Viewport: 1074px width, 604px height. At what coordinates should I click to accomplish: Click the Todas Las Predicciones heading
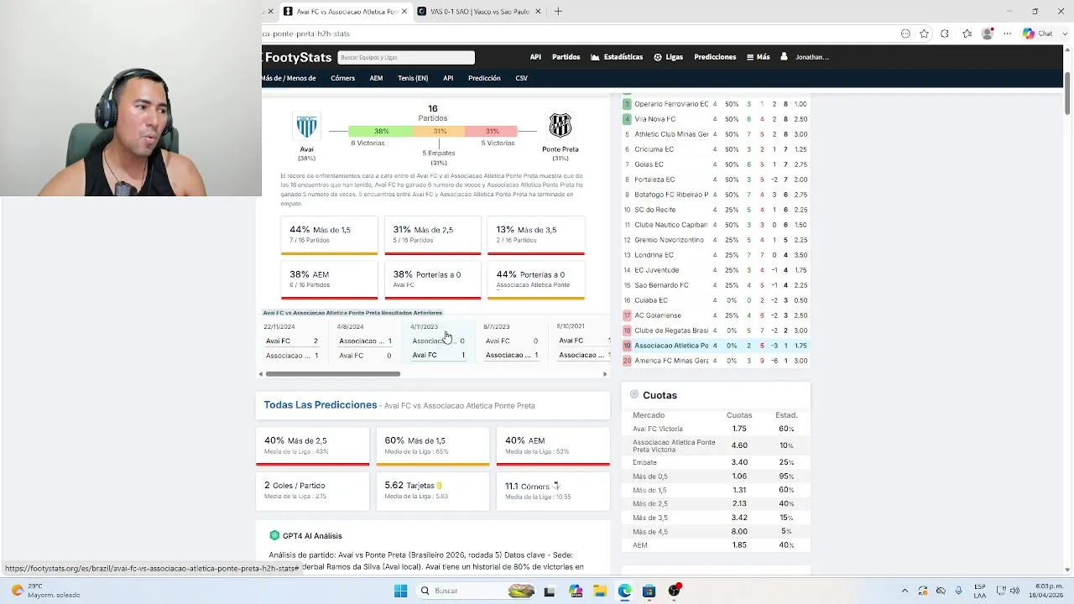point(320,405)
